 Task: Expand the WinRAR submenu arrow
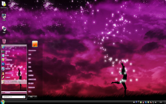[25, 51]
